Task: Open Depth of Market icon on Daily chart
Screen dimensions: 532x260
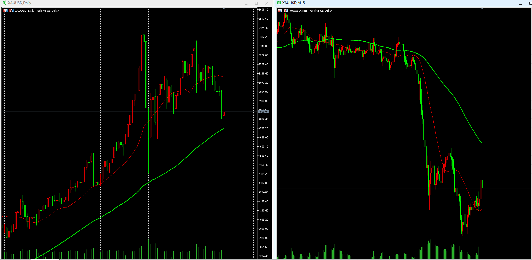Action: [11, 11]
